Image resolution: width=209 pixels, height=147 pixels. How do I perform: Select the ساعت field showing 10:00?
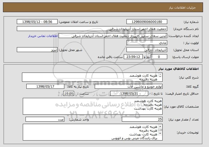69,94
